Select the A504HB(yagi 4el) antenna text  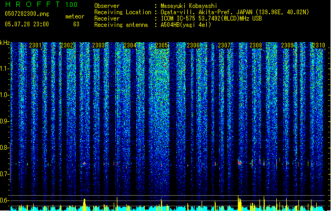point(186,25)
